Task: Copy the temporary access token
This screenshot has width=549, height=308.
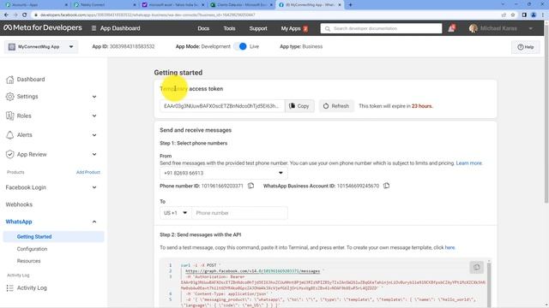Action: coord(299,106)
